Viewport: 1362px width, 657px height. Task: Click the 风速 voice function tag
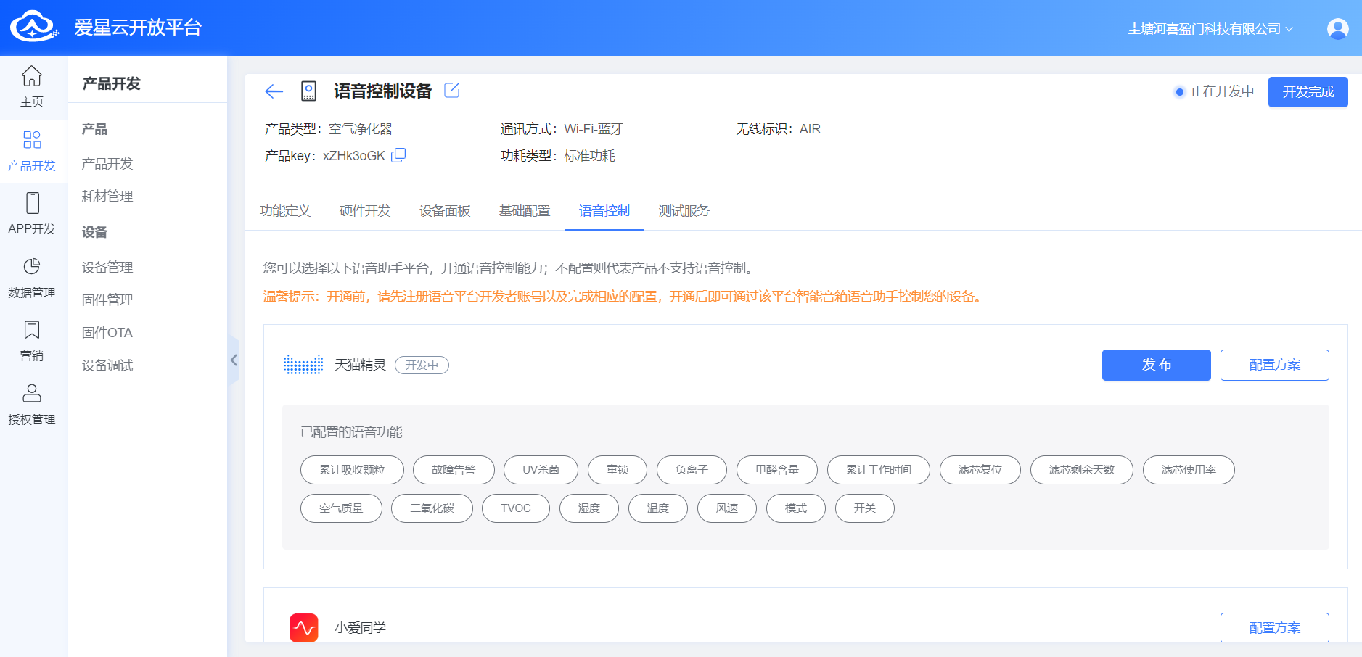tap(727, 508)
